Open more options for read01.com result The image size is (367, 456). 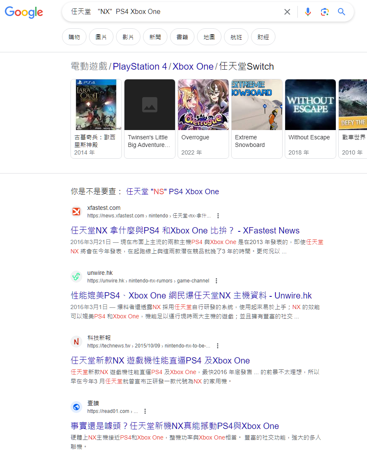point(145,411)
